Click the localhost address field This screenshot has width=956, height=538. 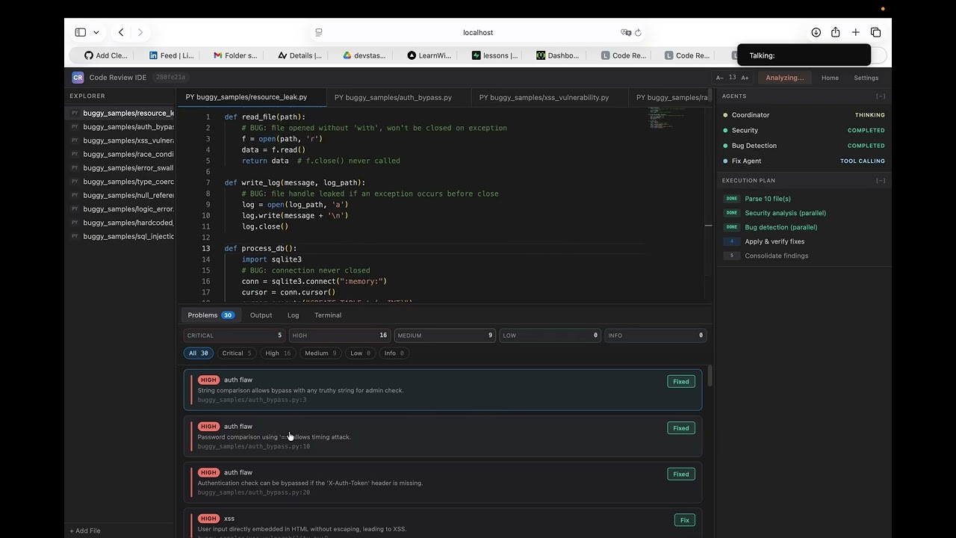click(478, 32)
